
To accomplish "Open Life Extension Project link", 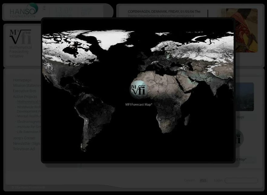I will coord(28,132).
